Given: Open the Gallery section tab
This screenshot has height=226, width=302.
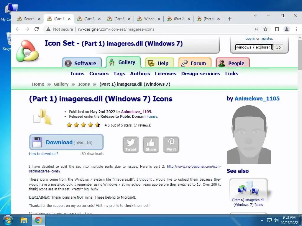Looking at the screenshot, I should click(123, 62).
